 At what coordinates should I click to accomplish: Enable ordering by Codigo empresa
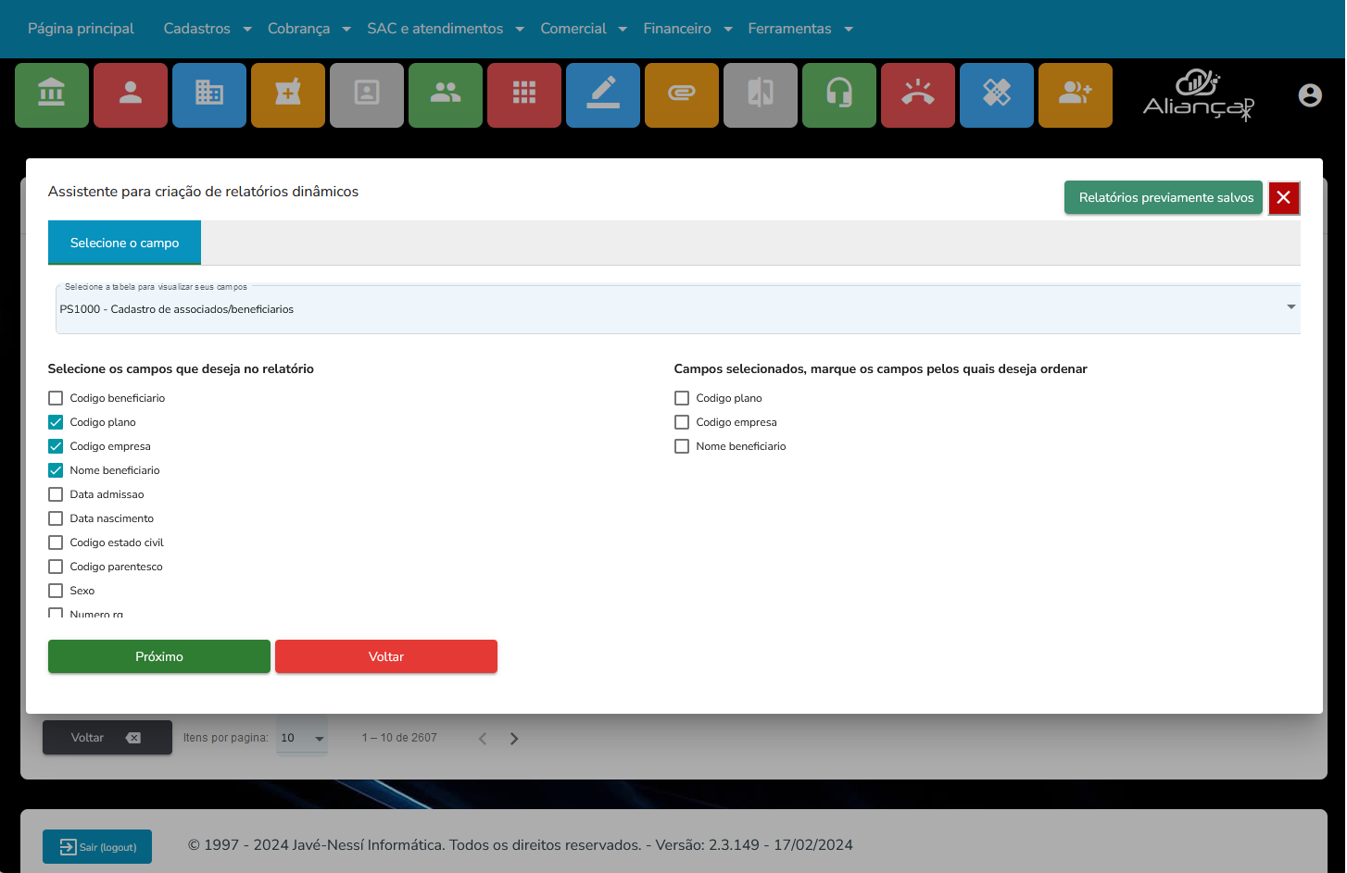click(682, 422)
